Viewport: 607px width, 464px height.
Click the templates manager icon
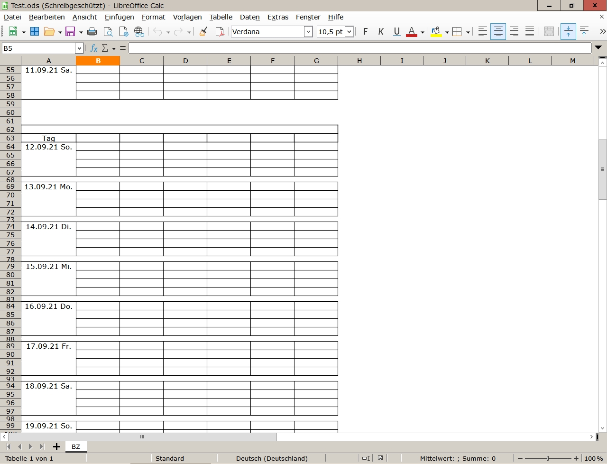[x=35, y=32]
